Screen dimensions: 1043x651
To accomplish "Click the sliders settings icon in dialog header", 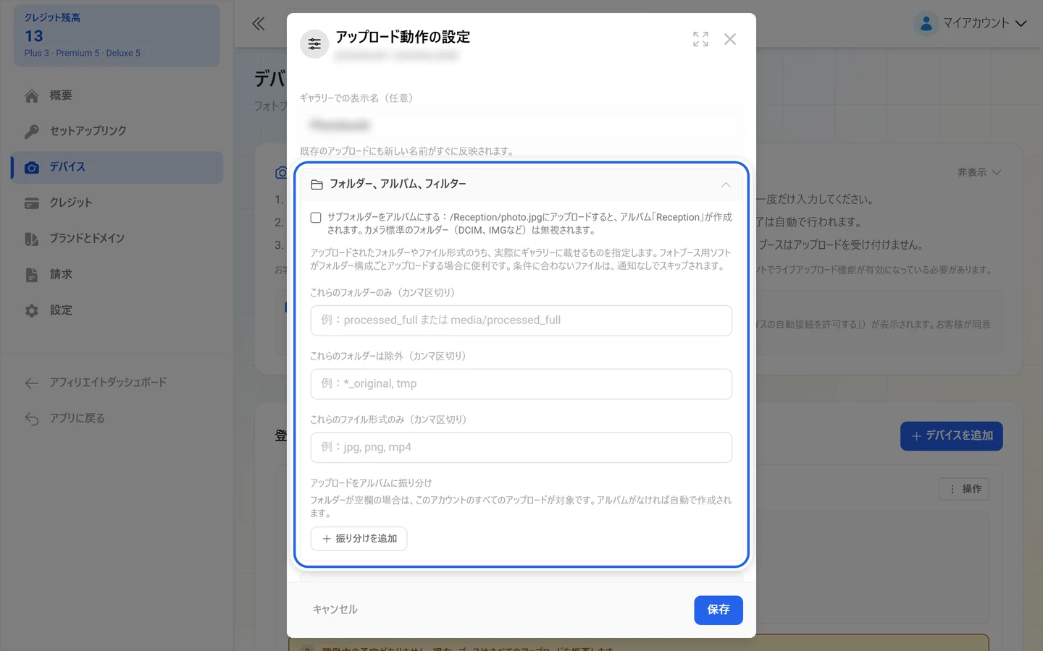I will [314, 44].
